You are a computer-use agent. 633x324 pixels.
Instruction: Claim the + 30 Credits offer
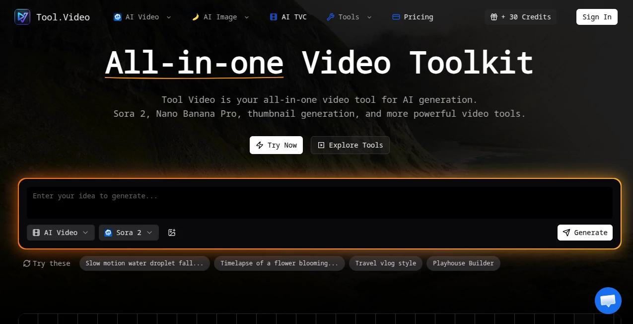click(520, 17)
